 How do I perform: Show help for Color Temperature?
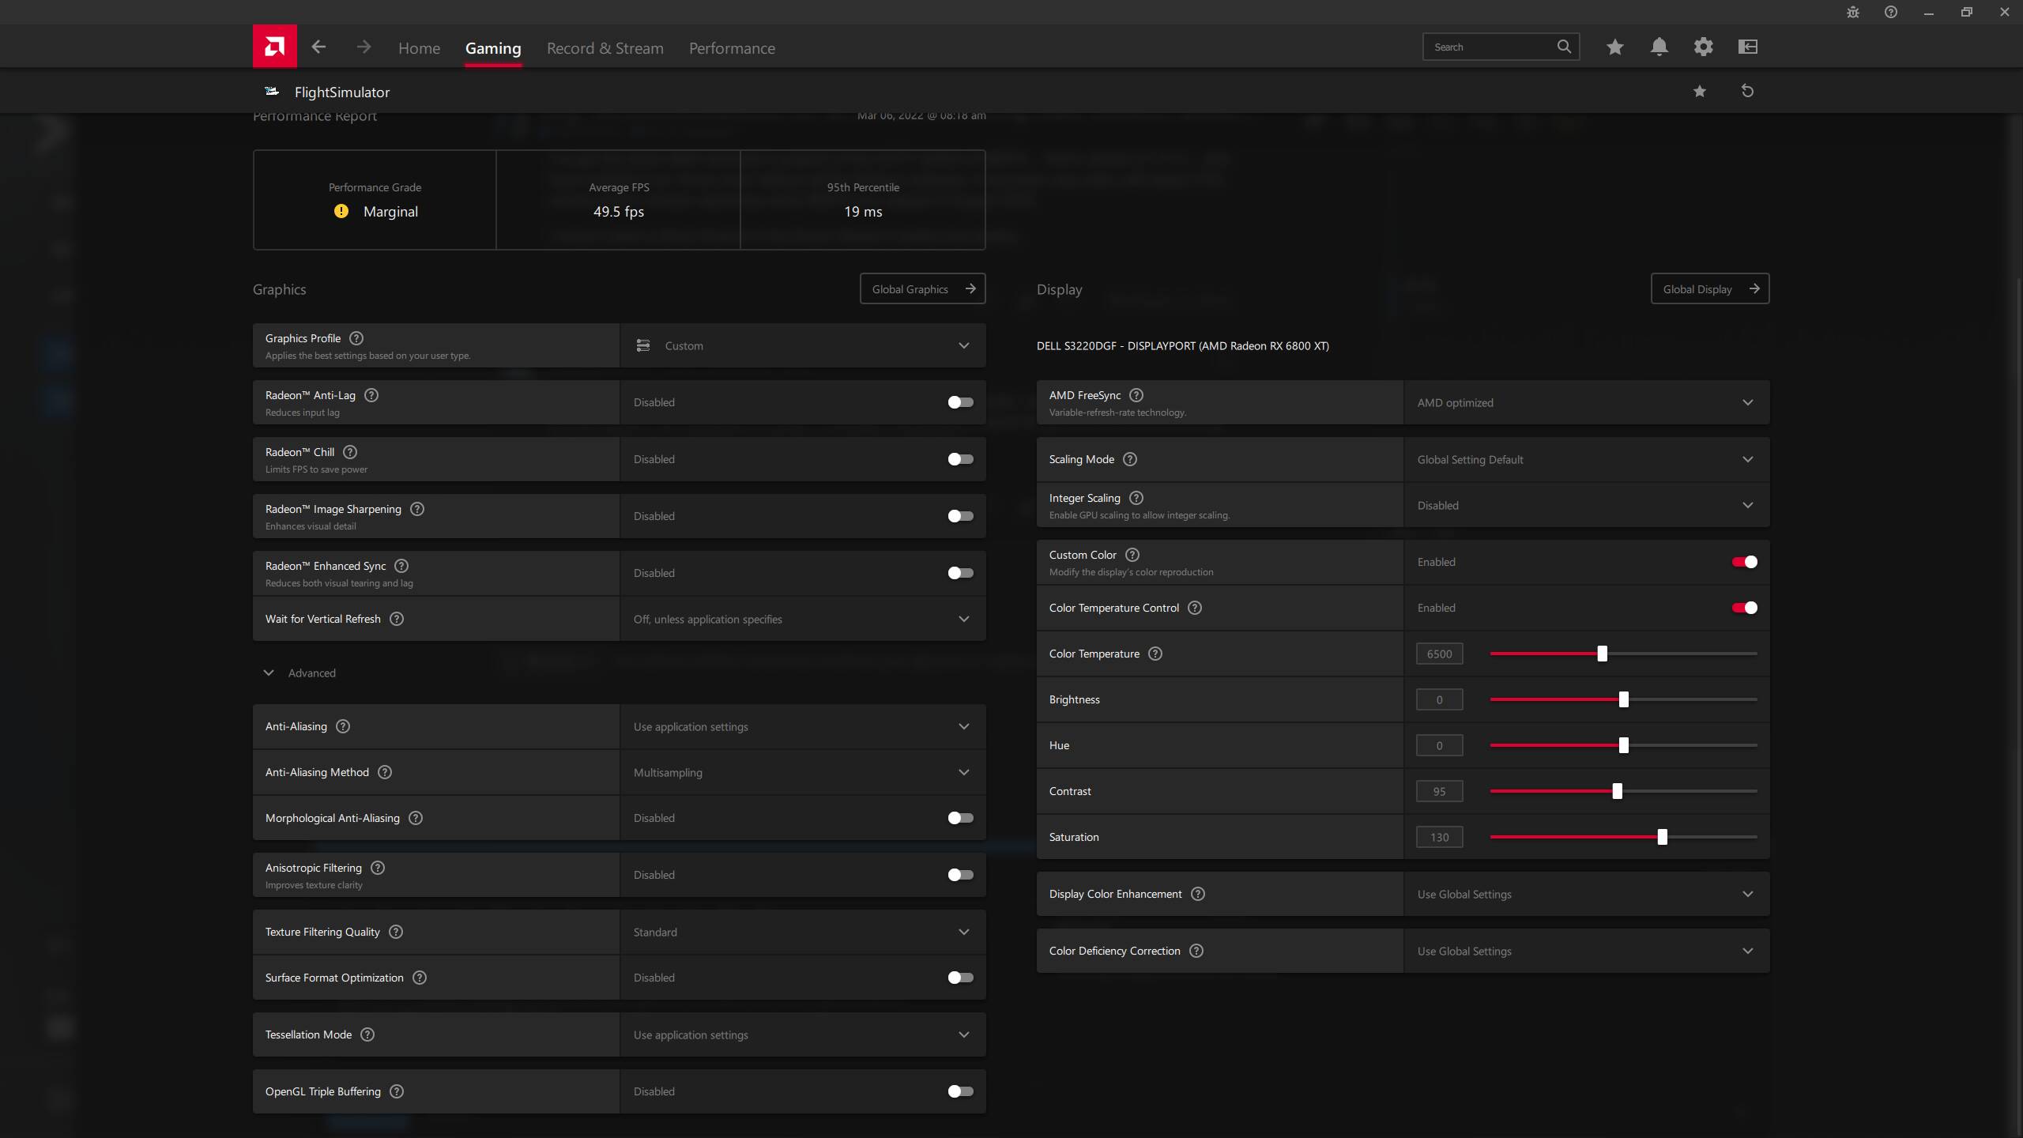coord(1155,654)
